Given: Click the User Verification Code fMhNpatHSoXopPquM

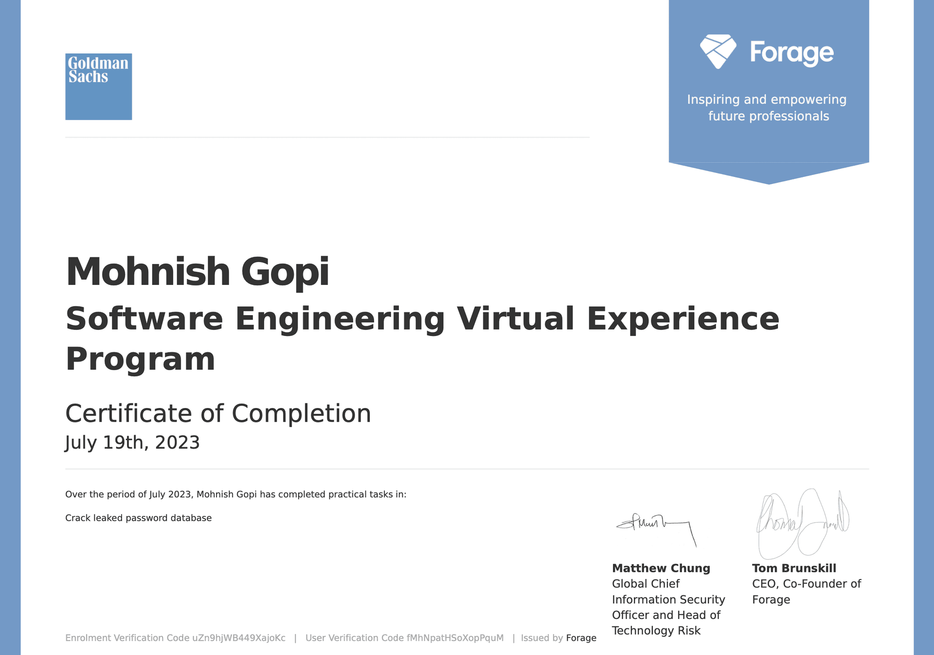Looking at the screenshot, I should (x=404, y=638).
